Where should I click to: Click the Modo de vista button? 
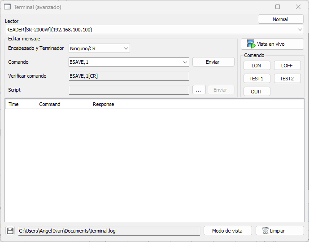point(227,231)
